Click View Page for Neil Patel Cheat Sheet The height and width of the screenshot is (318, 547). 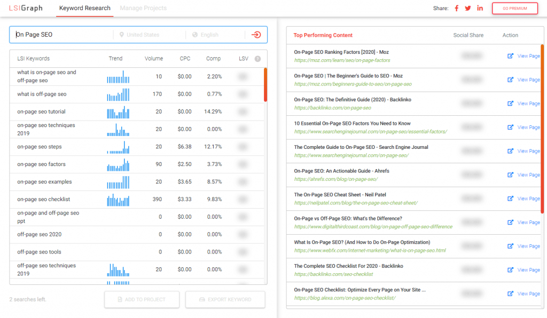[x=528, y=198]
